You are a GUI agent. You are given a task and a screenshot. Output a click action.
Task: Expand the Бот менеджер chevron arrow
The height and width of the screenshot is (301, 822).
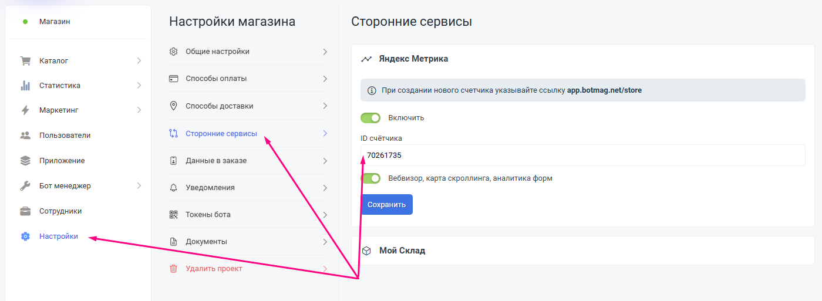pyautogui.click(x=139, y=186)
